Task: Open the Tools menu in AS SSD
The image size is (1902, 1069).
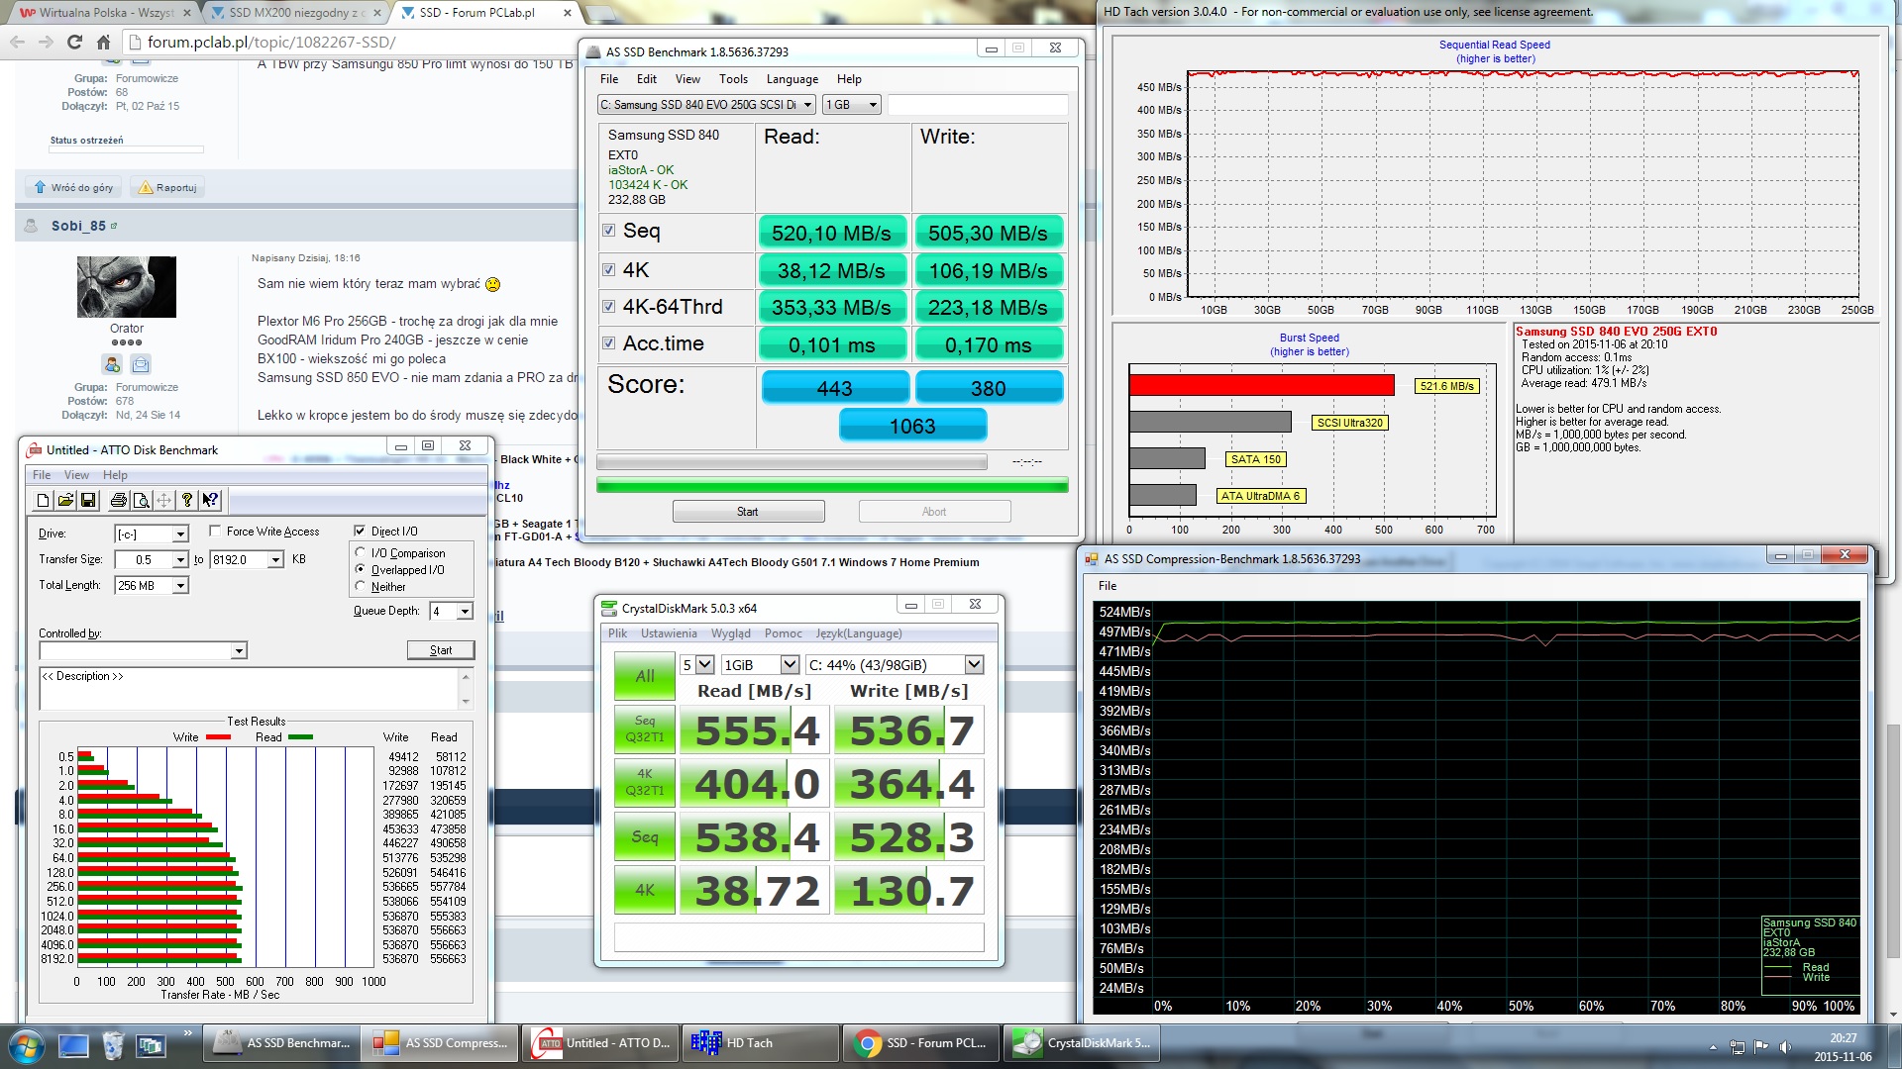Action: click(x=733, y=79)
